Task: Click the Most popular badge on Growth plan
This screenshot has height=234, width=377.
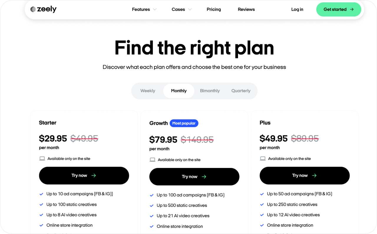Action: click(x=184, y=123)
